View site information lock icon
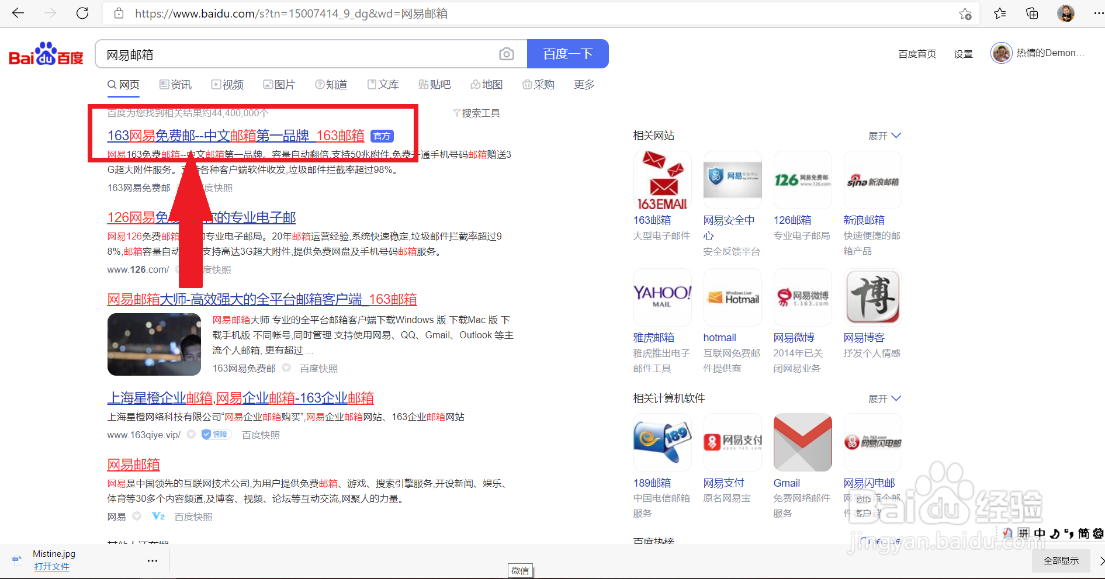 119,13
